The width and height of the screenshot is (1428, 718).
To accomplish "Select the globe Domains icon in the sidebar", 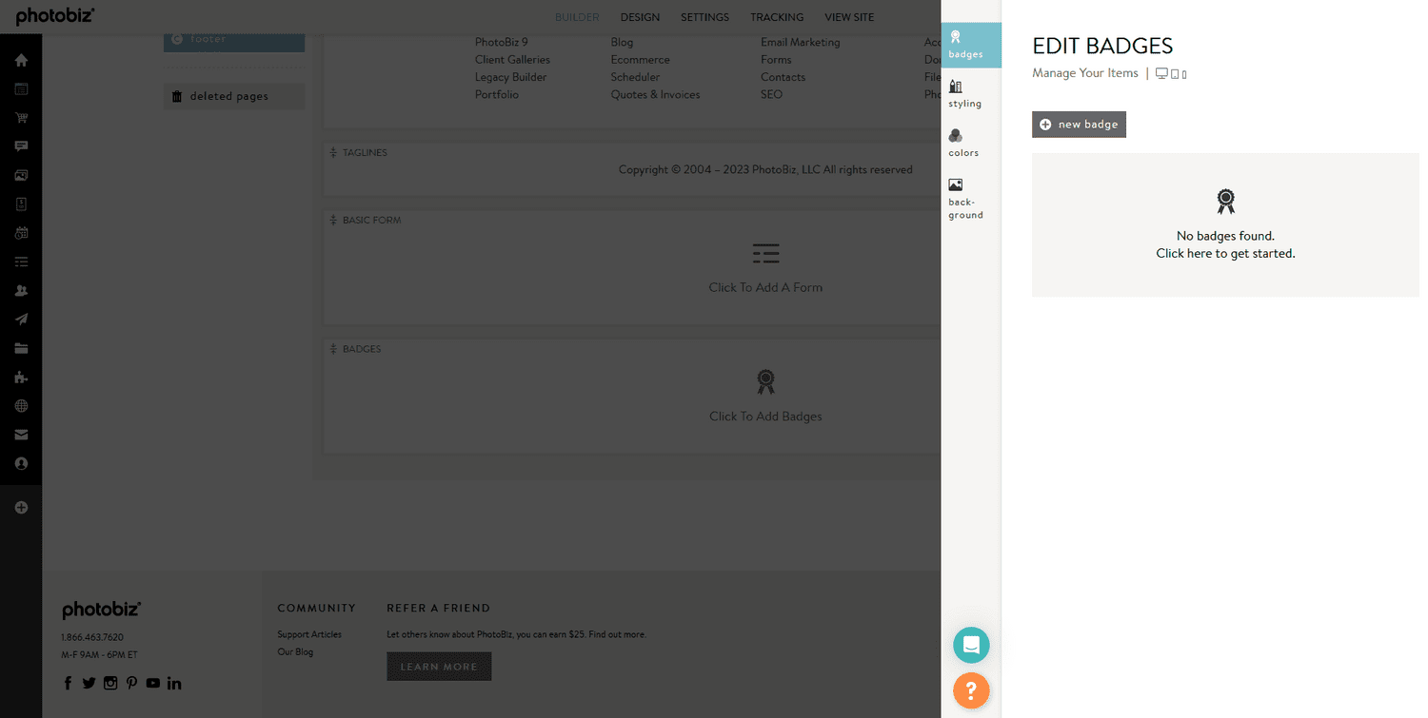I will [21, 405].
